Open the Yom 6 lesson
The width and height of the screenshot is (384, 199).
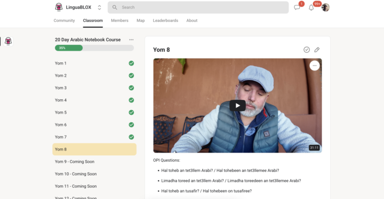click(94, 125)
